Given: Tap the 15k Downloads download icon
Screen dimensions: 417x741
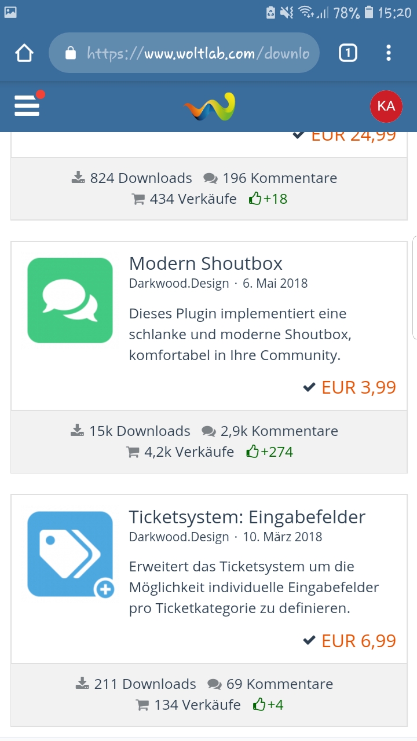Looking at the screenshot, I should tap(77, 431).
